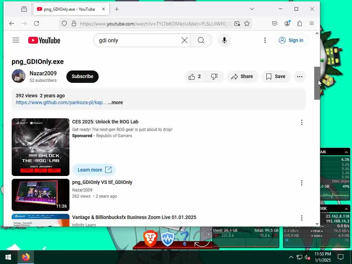
Task: Open a new browser tab
Action: point(117,9)
